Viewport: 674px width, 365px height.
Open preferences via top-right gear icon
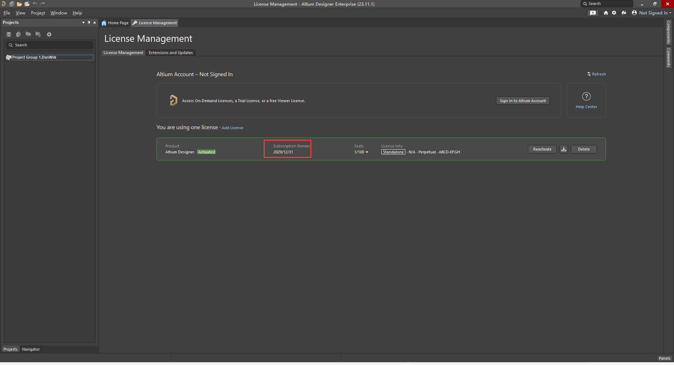pos(614,13)
